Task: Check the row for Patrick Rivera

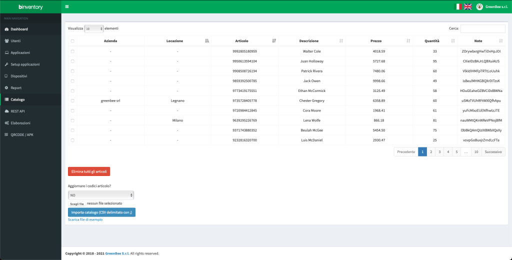Action: pos(72,71)
